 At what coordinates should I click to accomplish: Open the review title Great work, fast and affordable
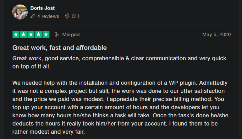60,48
